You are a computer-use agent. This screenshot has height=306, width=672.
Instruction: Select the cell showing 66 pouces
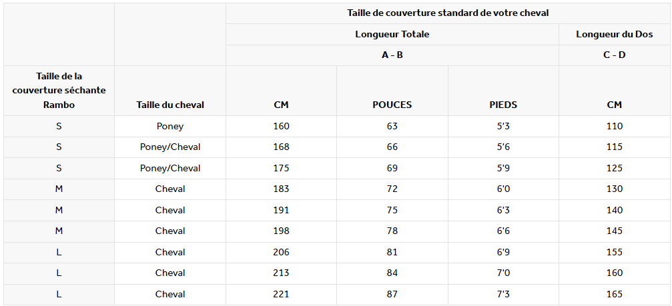tap(392, 147)
